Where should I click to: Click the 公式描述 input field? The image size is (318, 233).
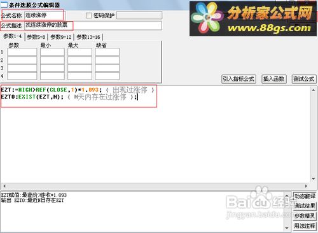tap(93, 25)
